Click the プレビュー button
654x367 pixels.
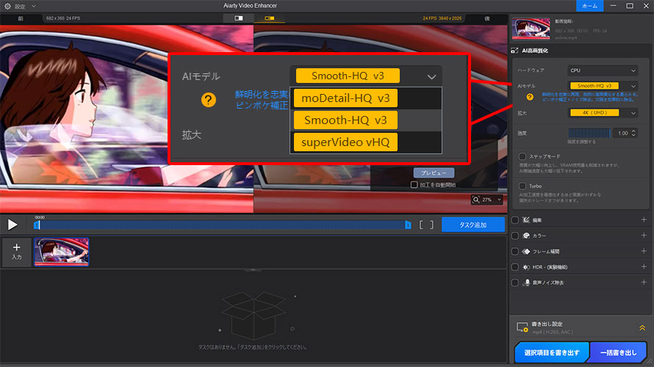(x=434, y=173)
